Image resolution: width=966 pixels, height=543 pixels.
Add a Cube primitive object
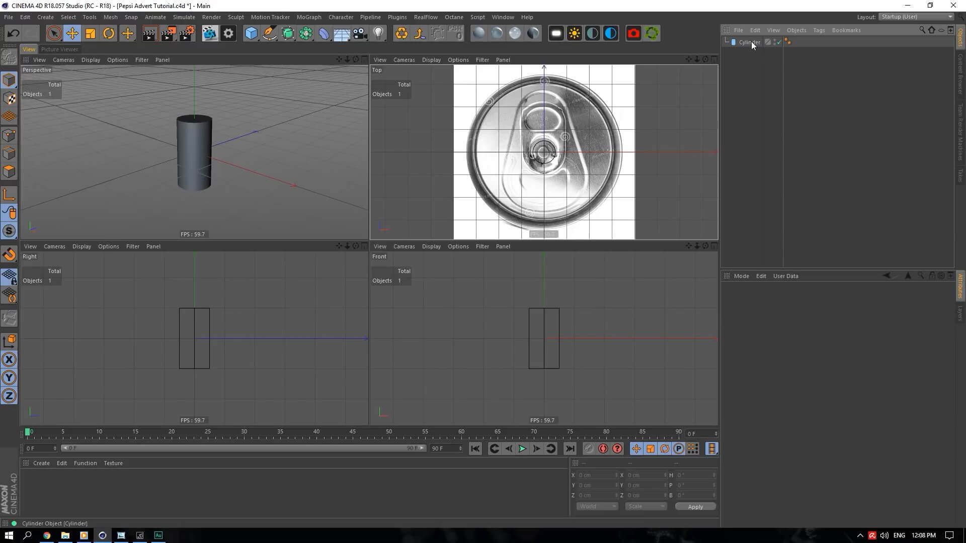[251, 34]
